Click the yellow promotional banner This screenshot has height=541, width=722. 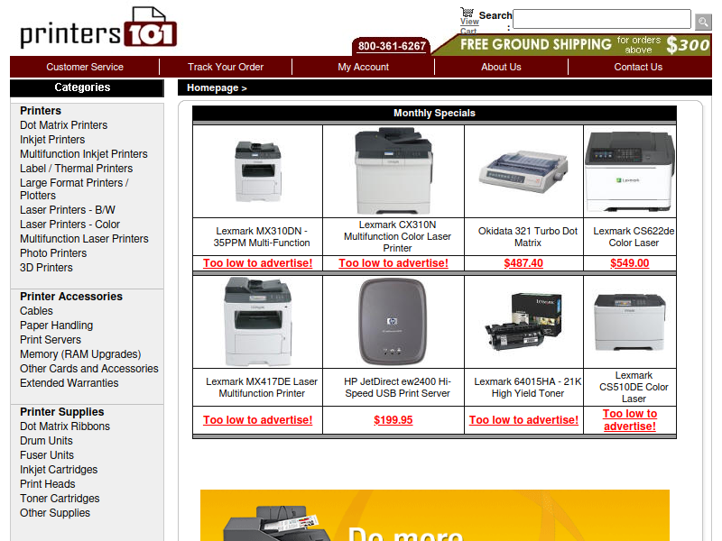[x=435, y=515]
